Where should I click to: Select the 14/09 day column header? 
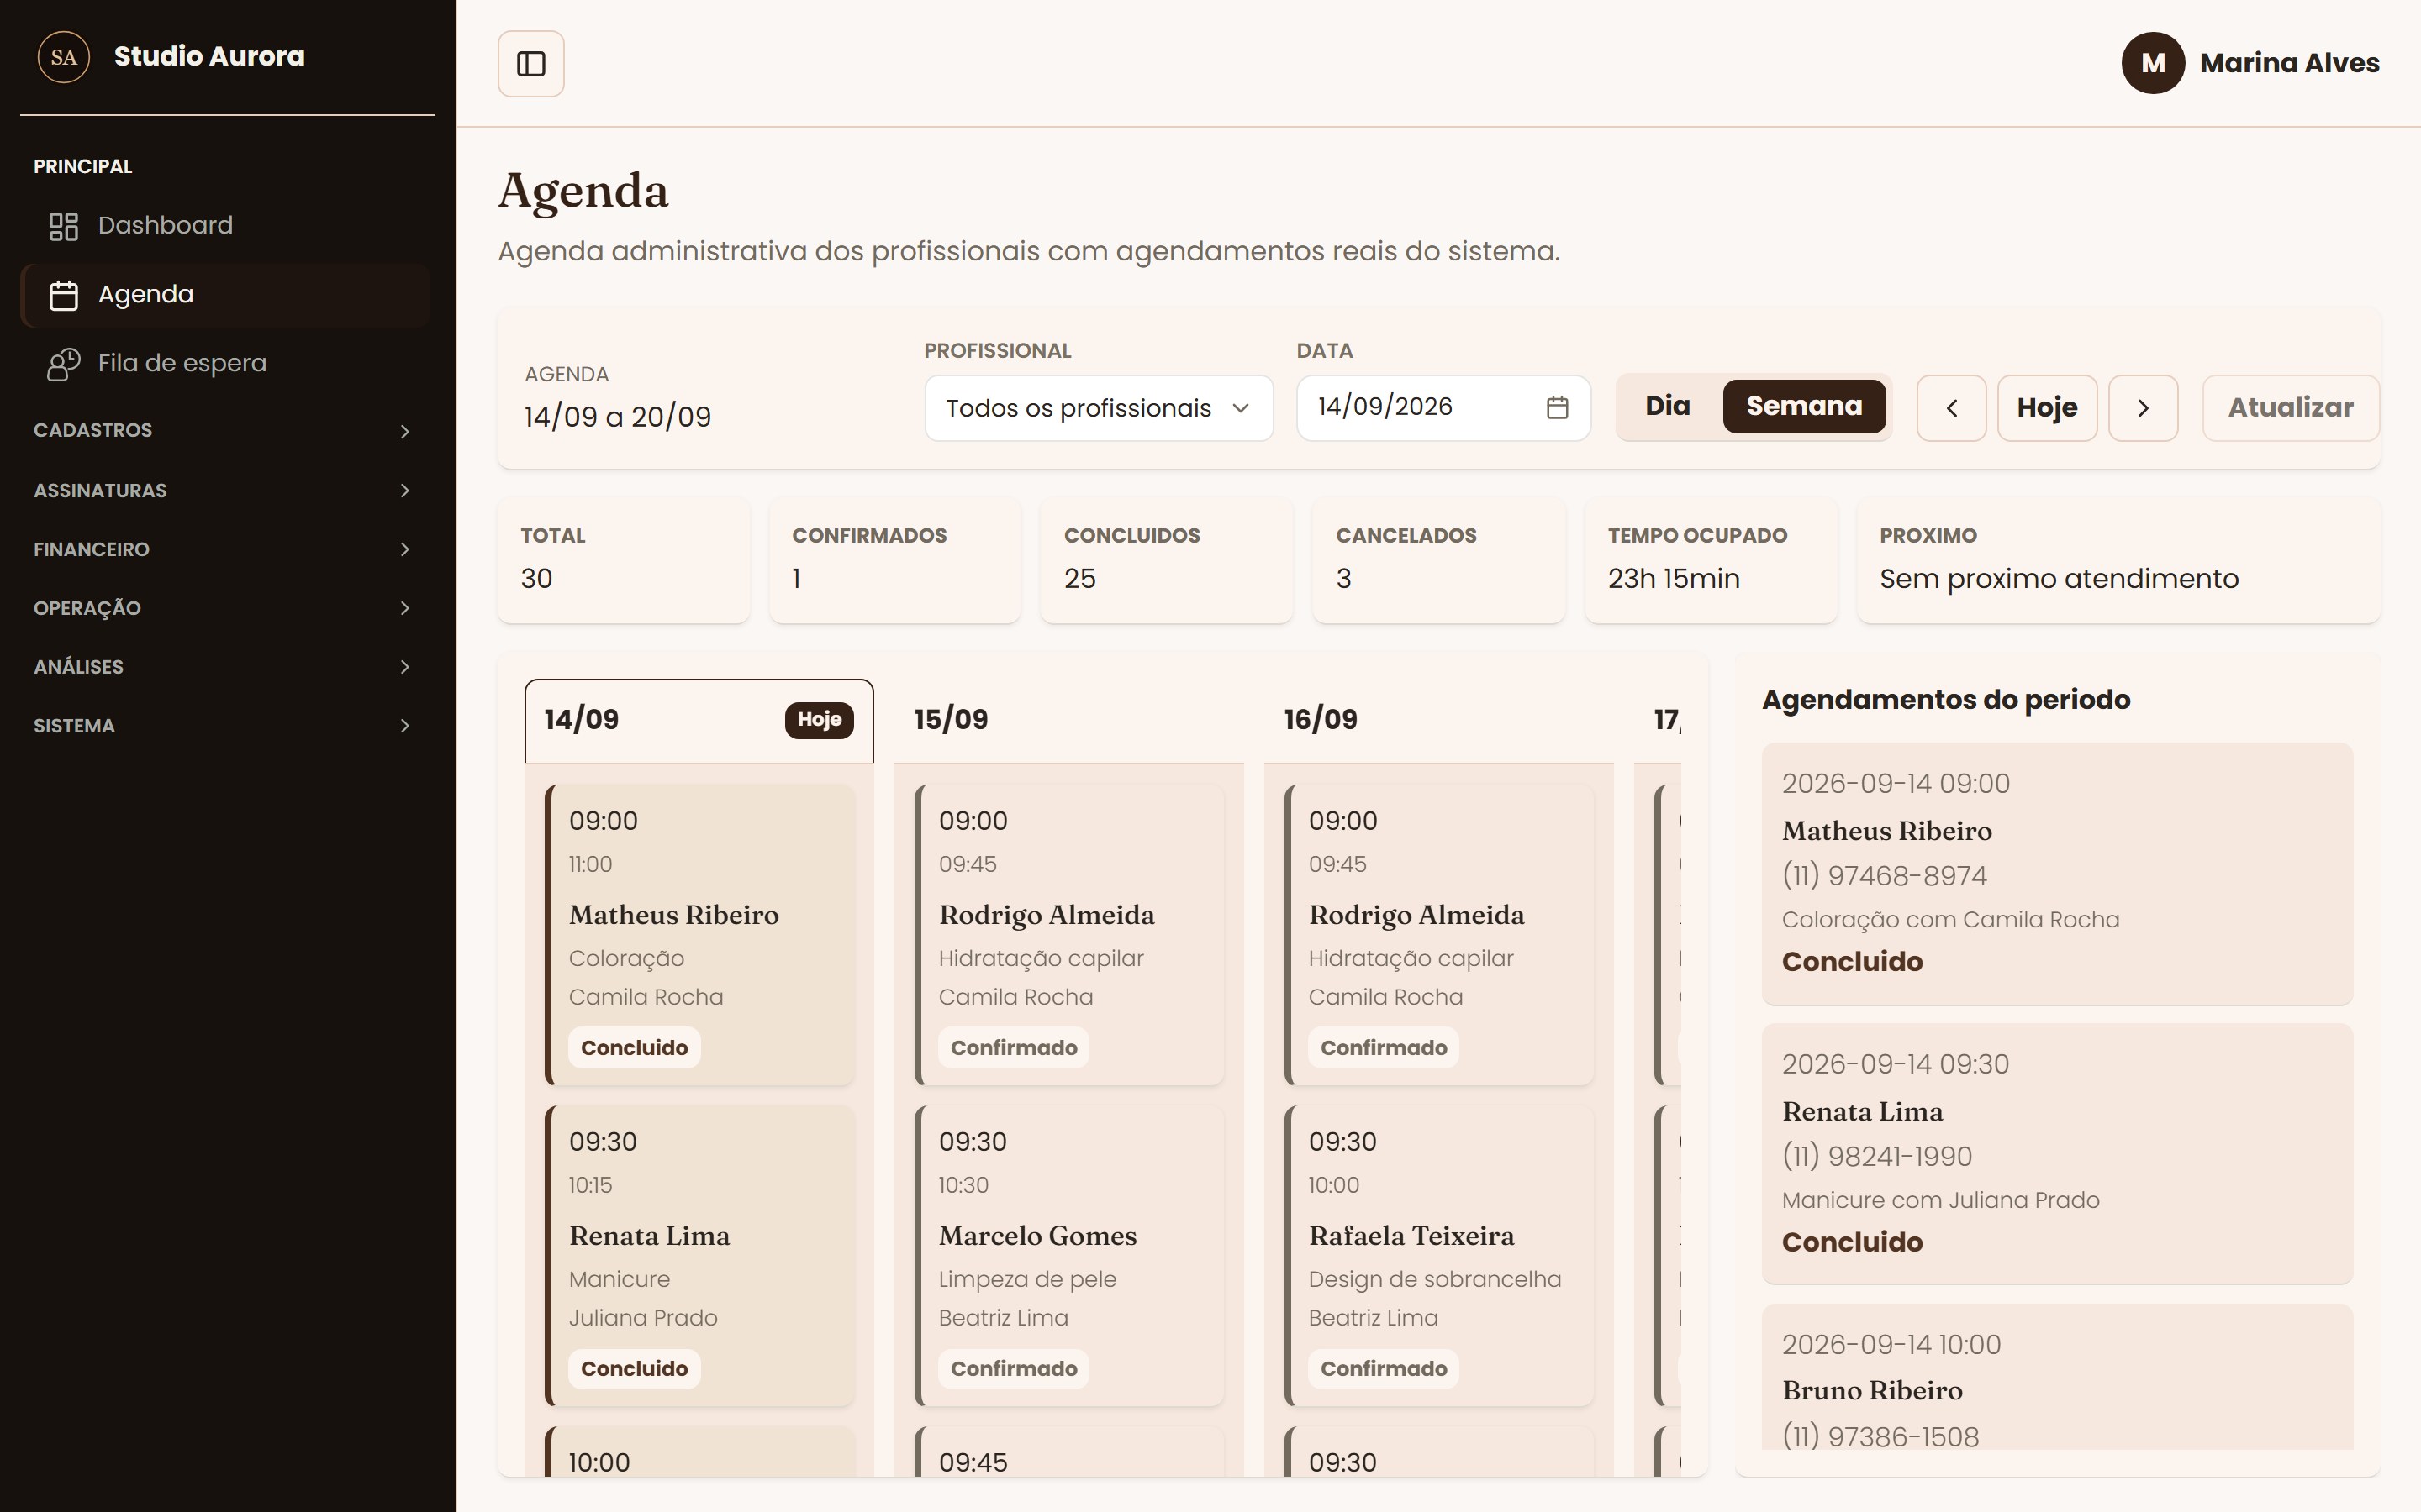coord(699,721)
